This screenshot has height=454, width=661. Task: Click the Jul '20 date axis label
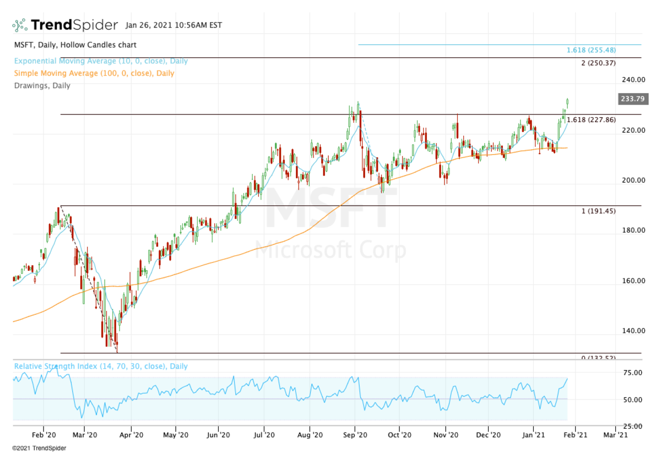tap(264, 435)
